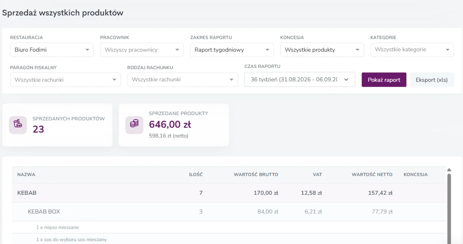Click the Eksport (xls) button
Viewport: 463px width, 244px height.
[x=431, y=80]
